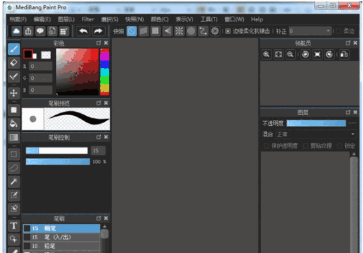Select the Select Pen tool

[14, 195]
